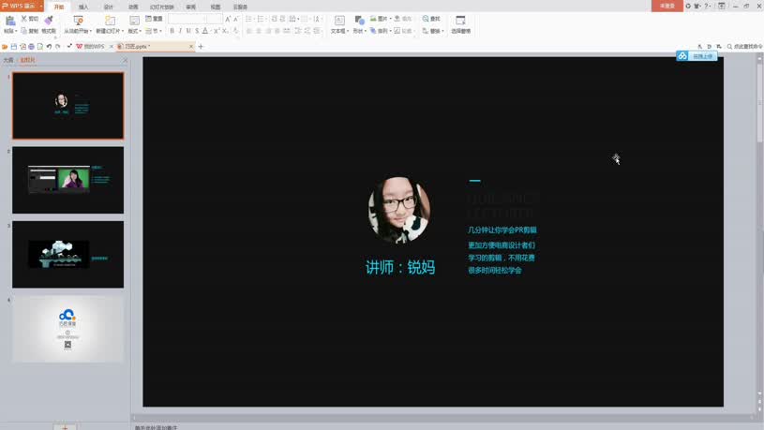764x430 pixels.
Task: Close the slide thumbnail panel
Action: point(125,60)
